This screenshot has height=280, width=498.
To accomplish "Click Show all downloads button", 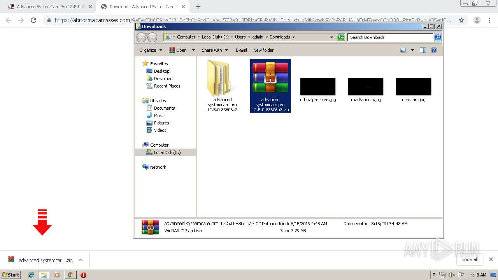I will (470, 259).
